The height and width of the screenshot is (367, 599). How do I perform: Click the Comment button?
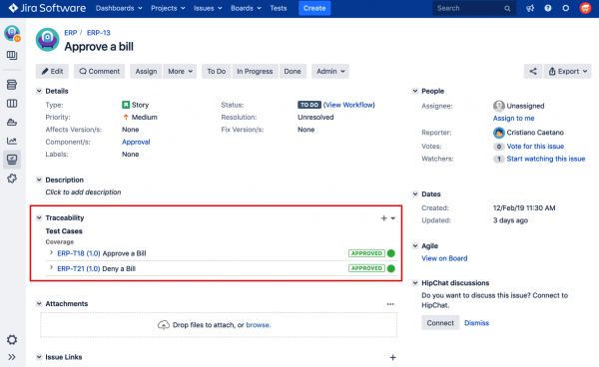pyautogui.click(x=99, y=72)
